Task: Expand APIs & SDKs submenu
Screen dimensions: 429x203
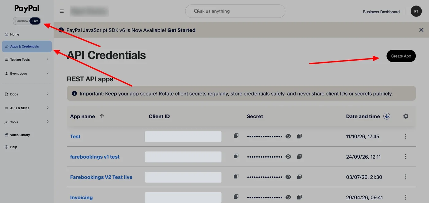Action: click(47, 107)
